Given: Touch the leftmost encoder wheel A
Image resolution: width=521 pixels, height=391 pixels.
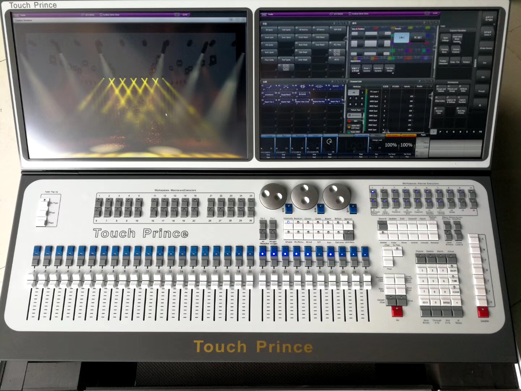Looking at the screenshot, I should click(x=274, y=196).
